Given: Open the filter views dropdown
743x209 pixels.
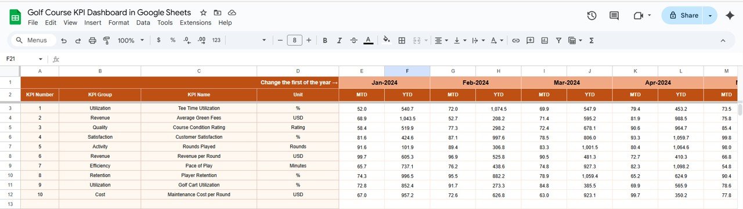Looking at the screenshot, I should [575, 41].
